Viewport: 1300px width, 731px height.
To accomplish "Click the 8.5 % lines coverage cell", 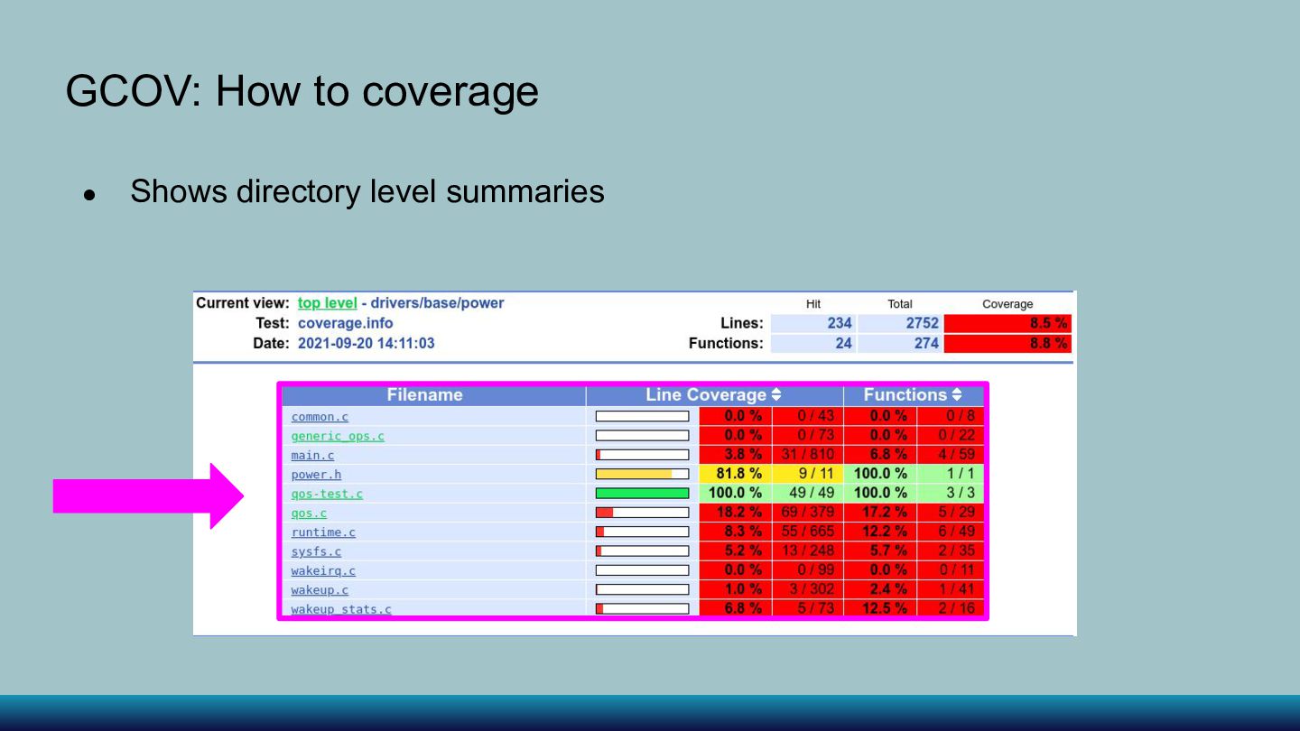I will pyautogui.click(x=1007, y=323).
